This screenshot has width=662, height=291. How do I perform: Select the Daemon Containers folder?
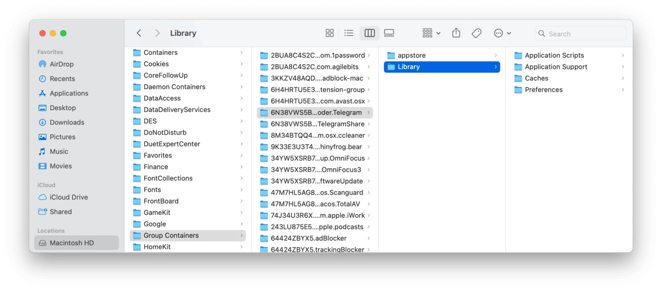click(188, 87)
